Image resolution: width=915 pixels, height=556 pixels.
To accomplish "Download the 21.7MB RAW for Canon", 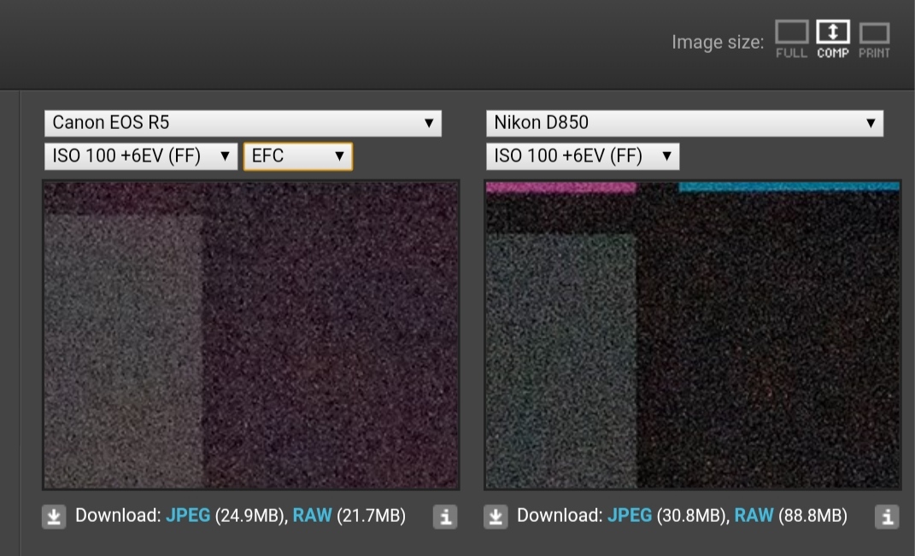I will [312, 516].
